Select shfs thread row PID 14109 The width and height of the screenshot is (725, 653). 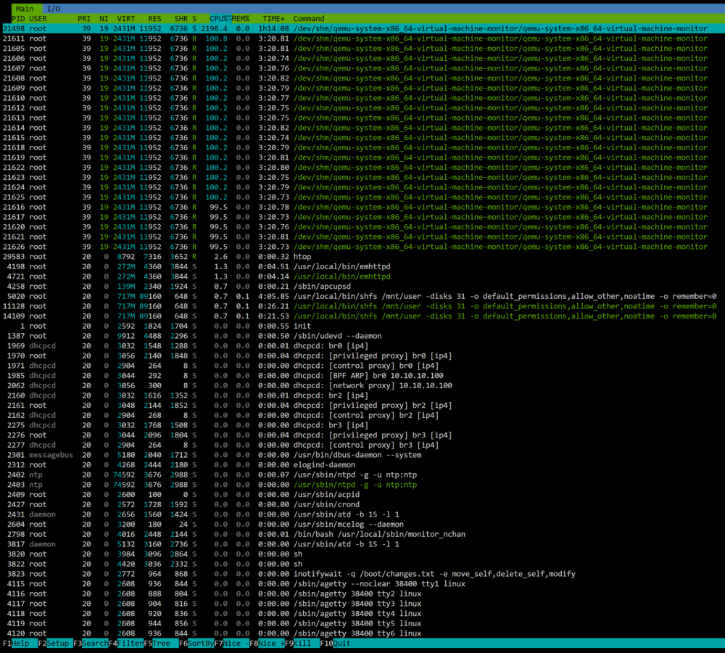coord(362,316)
